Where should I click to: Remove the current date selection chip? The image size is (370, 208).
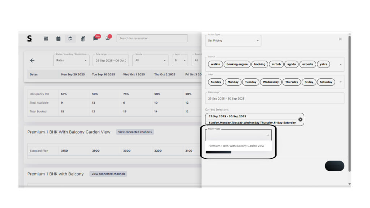(x=300, y=120)
